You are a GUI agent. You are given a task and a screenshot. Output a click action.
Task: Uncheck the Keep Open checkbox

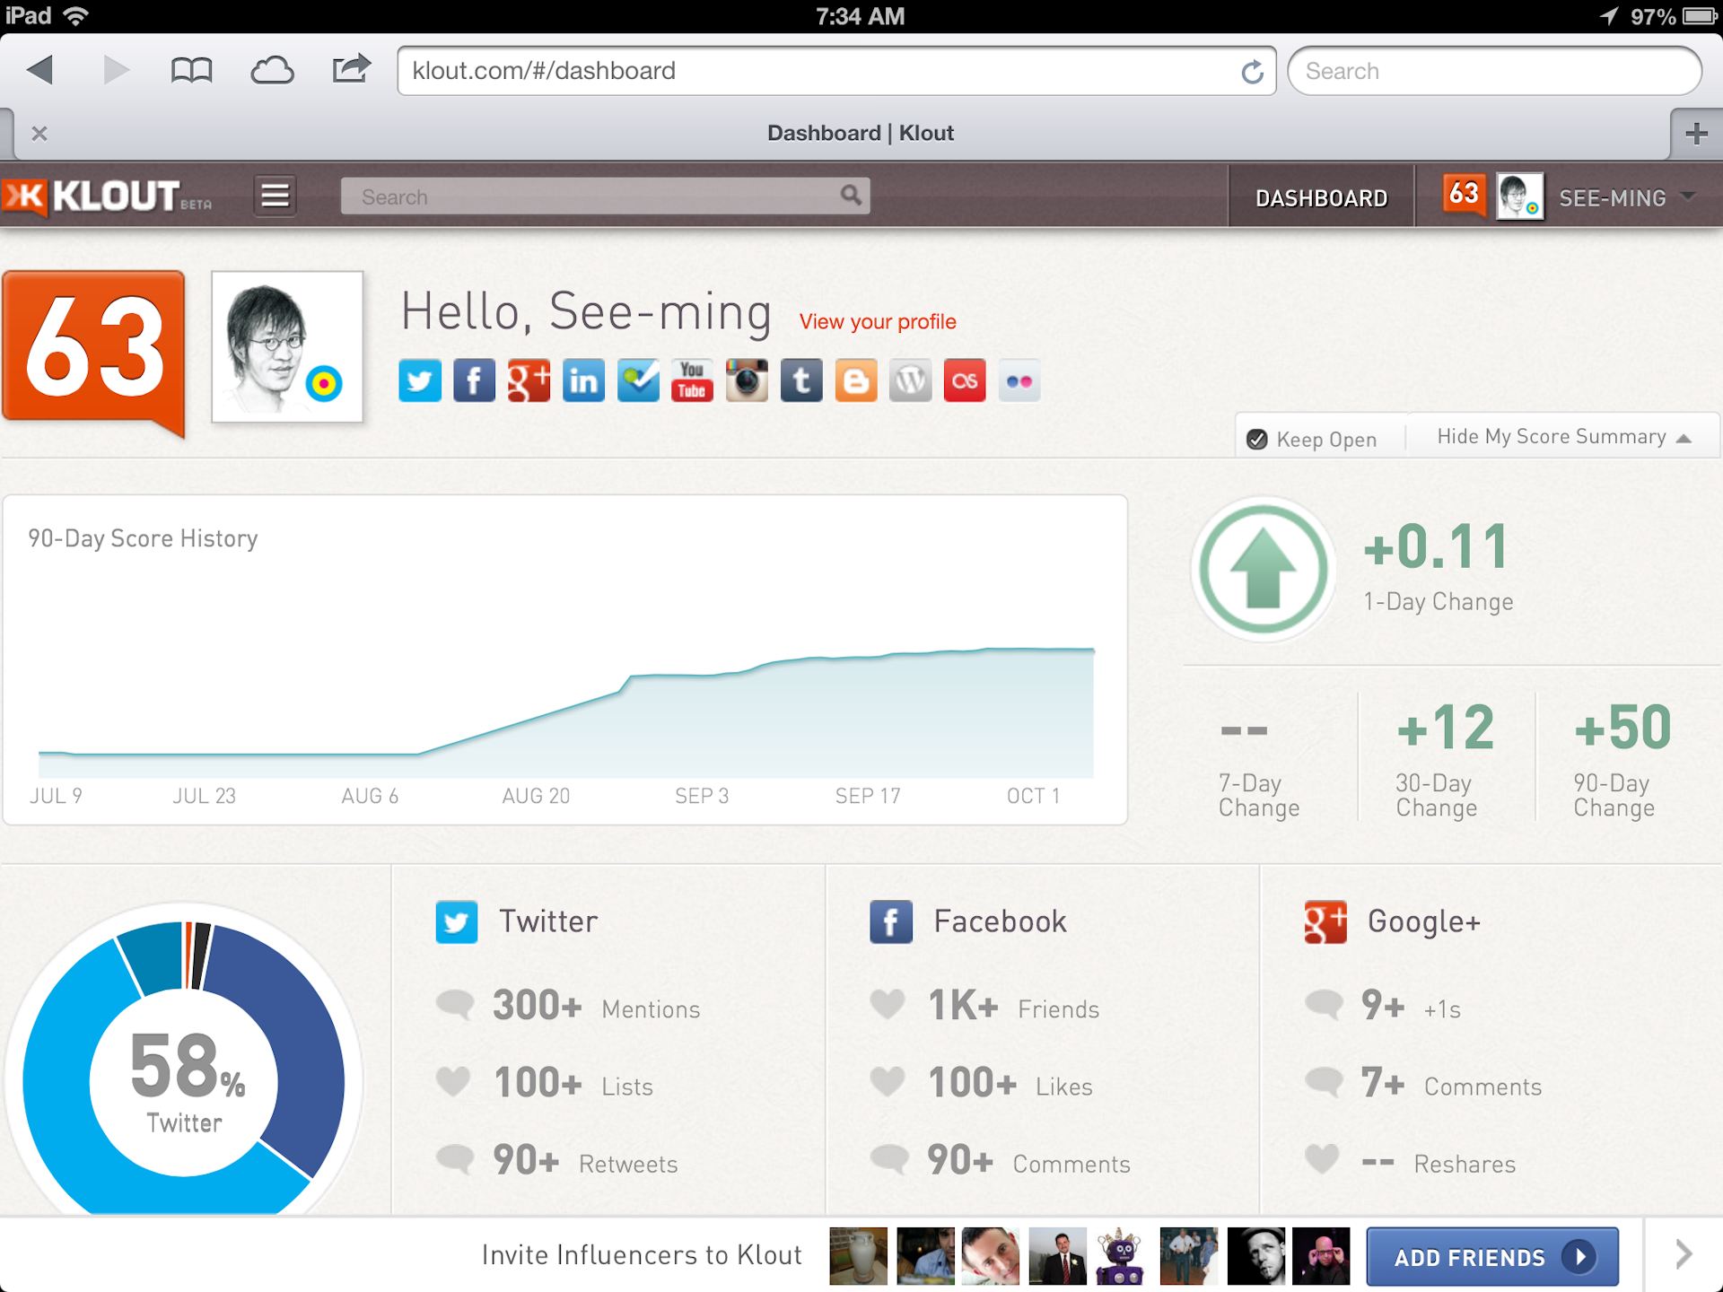pos(1256,440)
